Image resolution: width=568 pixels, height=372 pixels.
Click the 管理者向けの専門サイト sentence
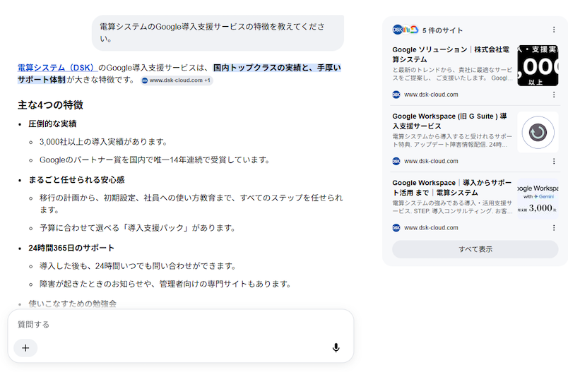(165, 284)
